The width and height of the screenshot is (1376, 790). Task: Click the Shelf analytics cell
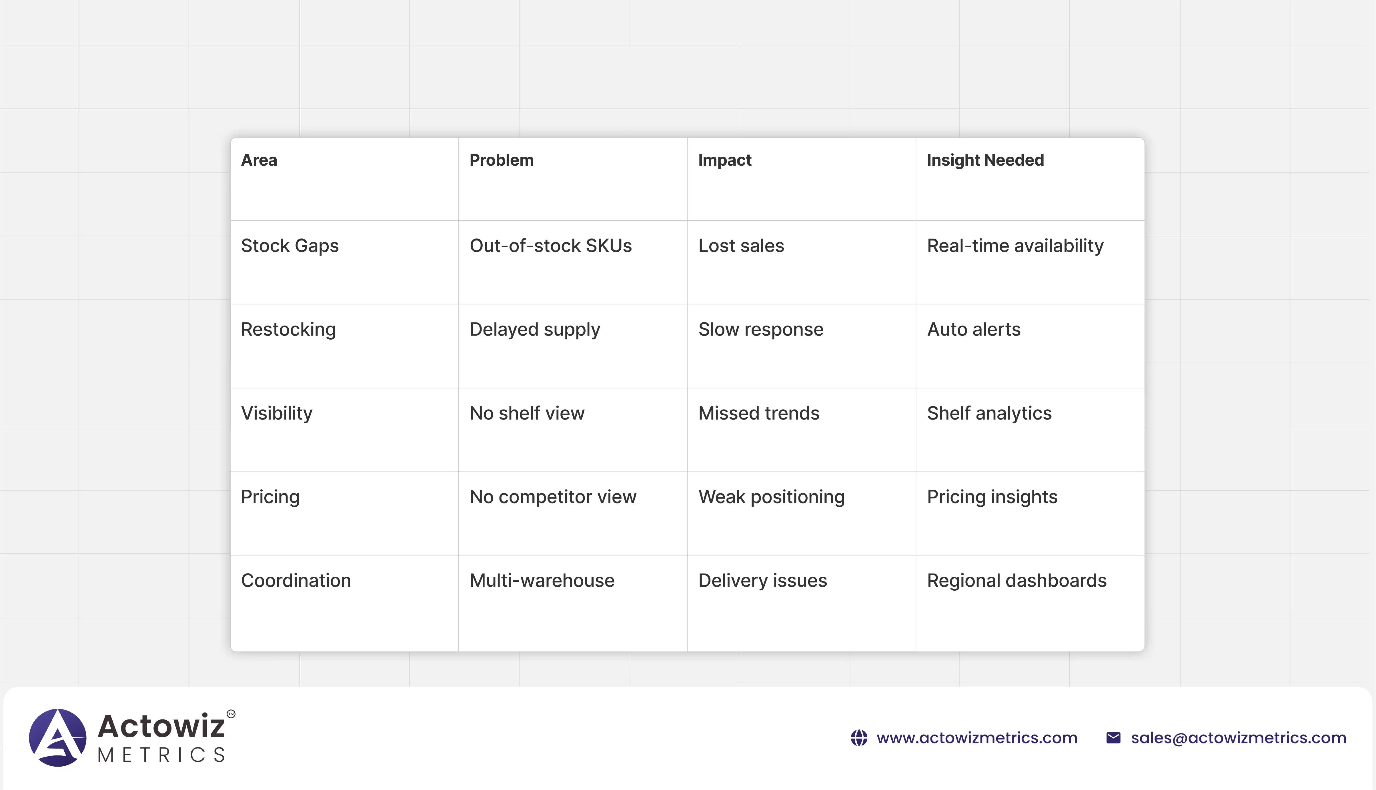click(989, 414)
